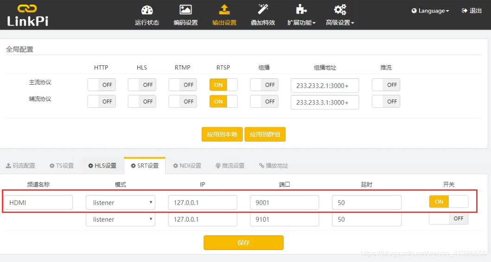Toggle HTTP switch for 主流协议

click(102, 85)
